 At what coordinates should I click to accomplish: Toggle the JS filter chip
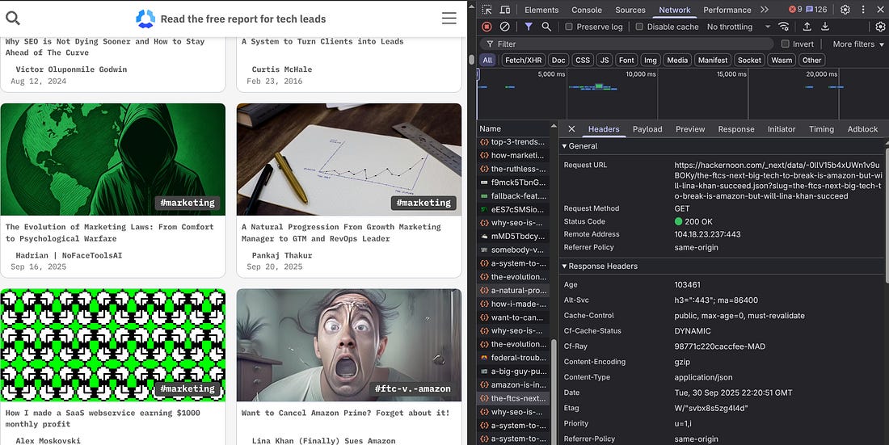(x=605, y=60)
